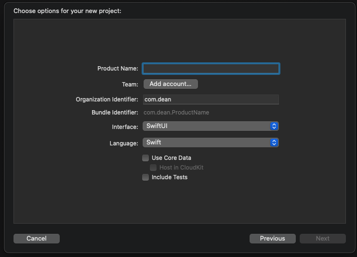Click the Next button
Screen dimensions: 357x257
pos(322,238)
